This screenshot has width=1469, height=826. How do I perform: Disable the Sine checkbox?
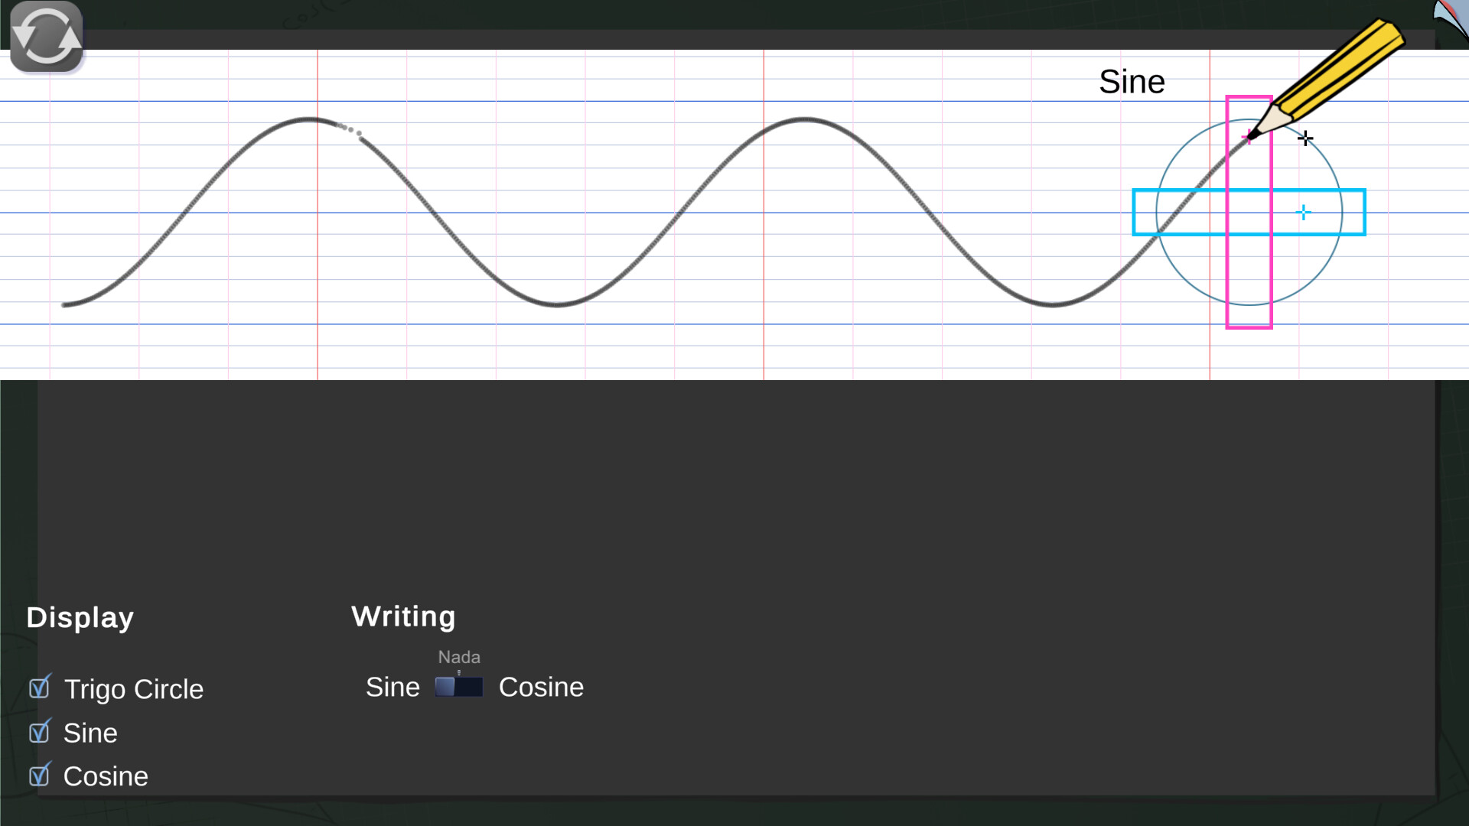tap(41, 731)
